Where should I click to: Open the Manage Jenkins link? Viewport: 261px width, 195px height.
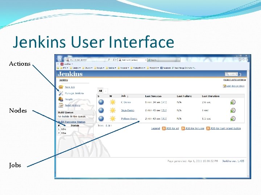tap(74, 93)
